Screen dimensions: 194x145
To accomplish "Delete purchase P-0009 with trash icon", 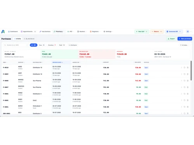I will tap(188, 74).
